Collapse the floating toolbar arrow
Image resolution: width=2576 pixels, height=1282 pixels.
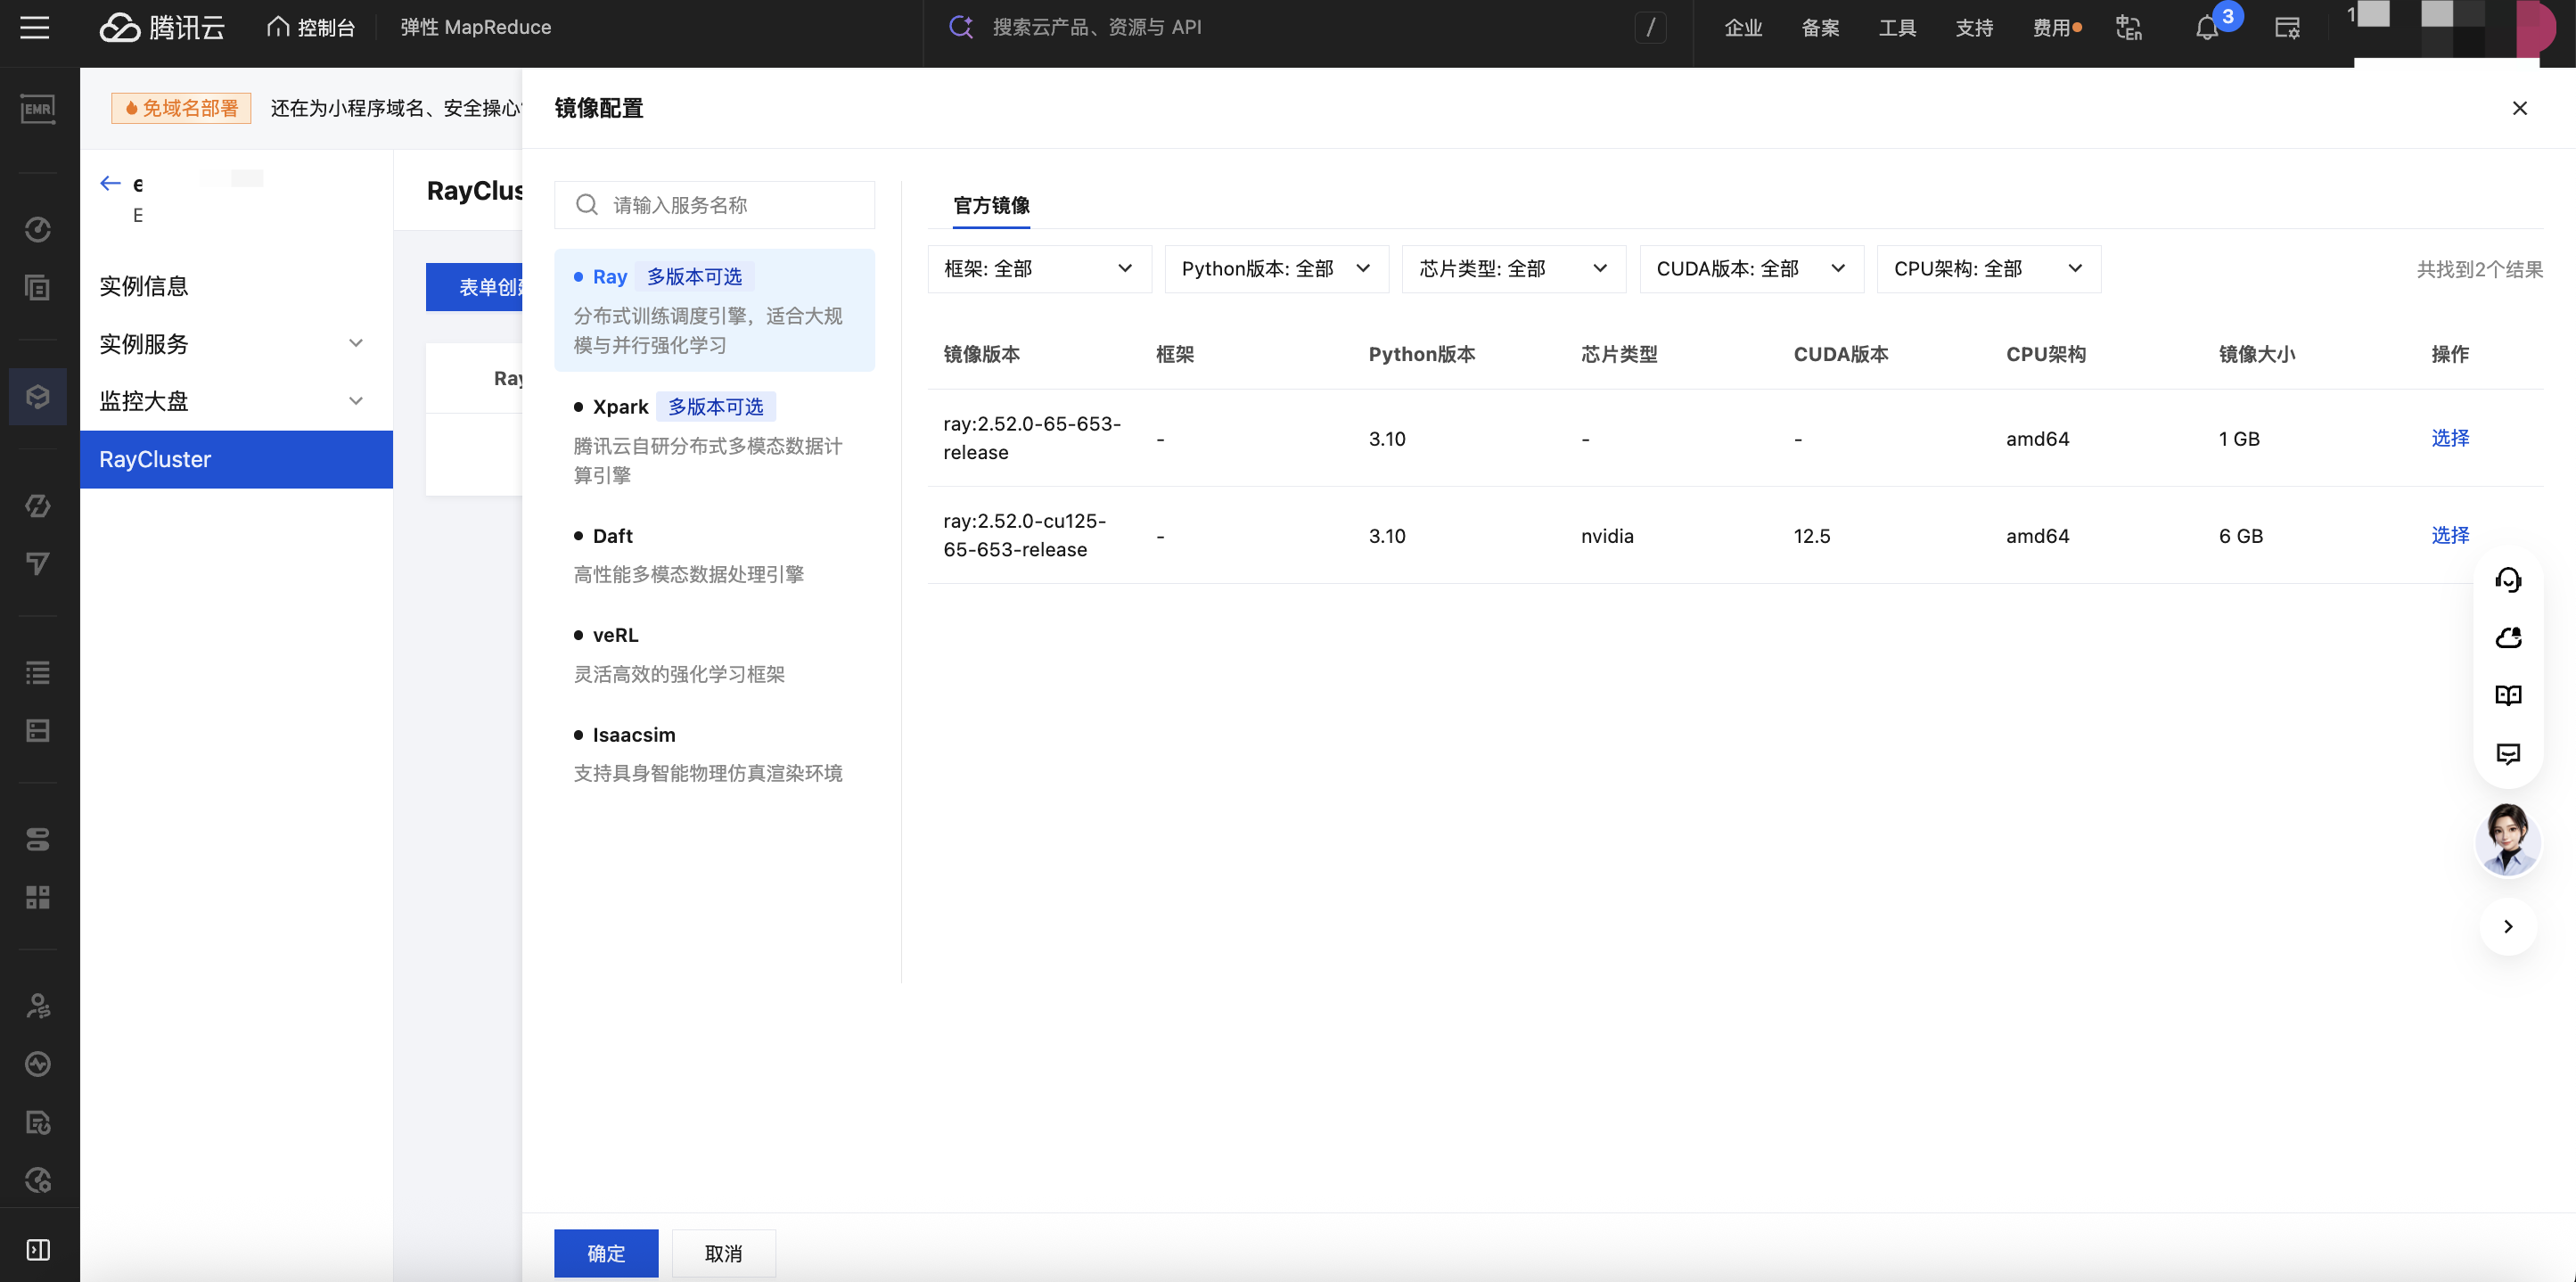(x=2508, y=926)
